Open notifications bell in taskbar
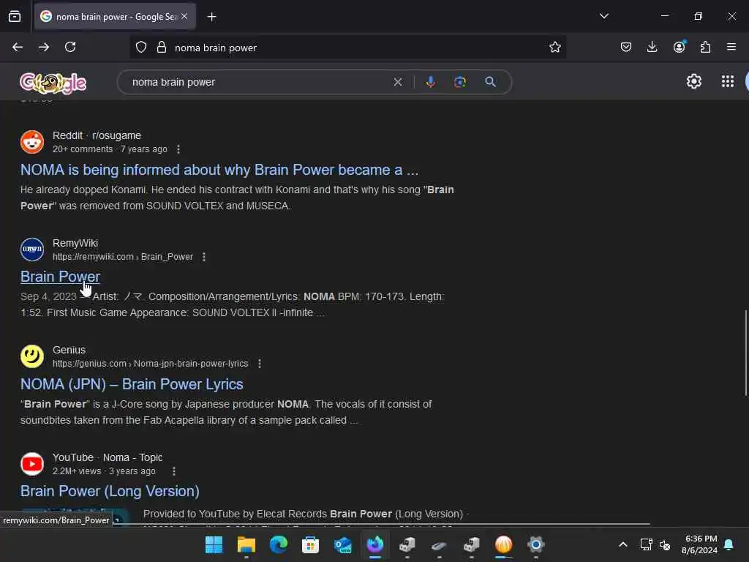Image resolution: width=749 pixels, height=562 pixels. (729, 544)
